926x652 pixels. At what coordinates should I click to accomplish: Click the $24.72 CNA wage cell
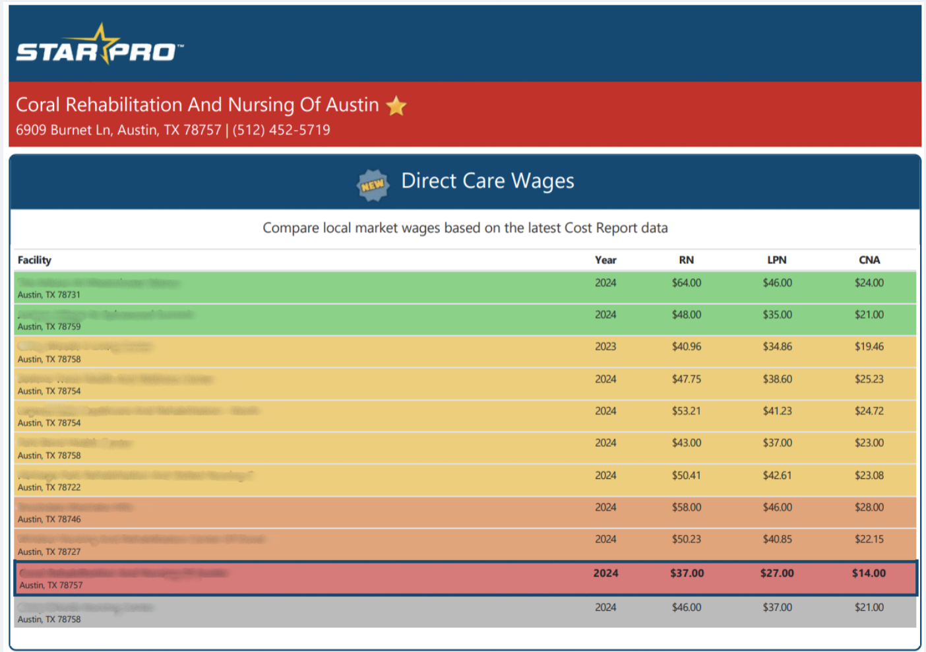pyautogui.click(x=869, y=411)
